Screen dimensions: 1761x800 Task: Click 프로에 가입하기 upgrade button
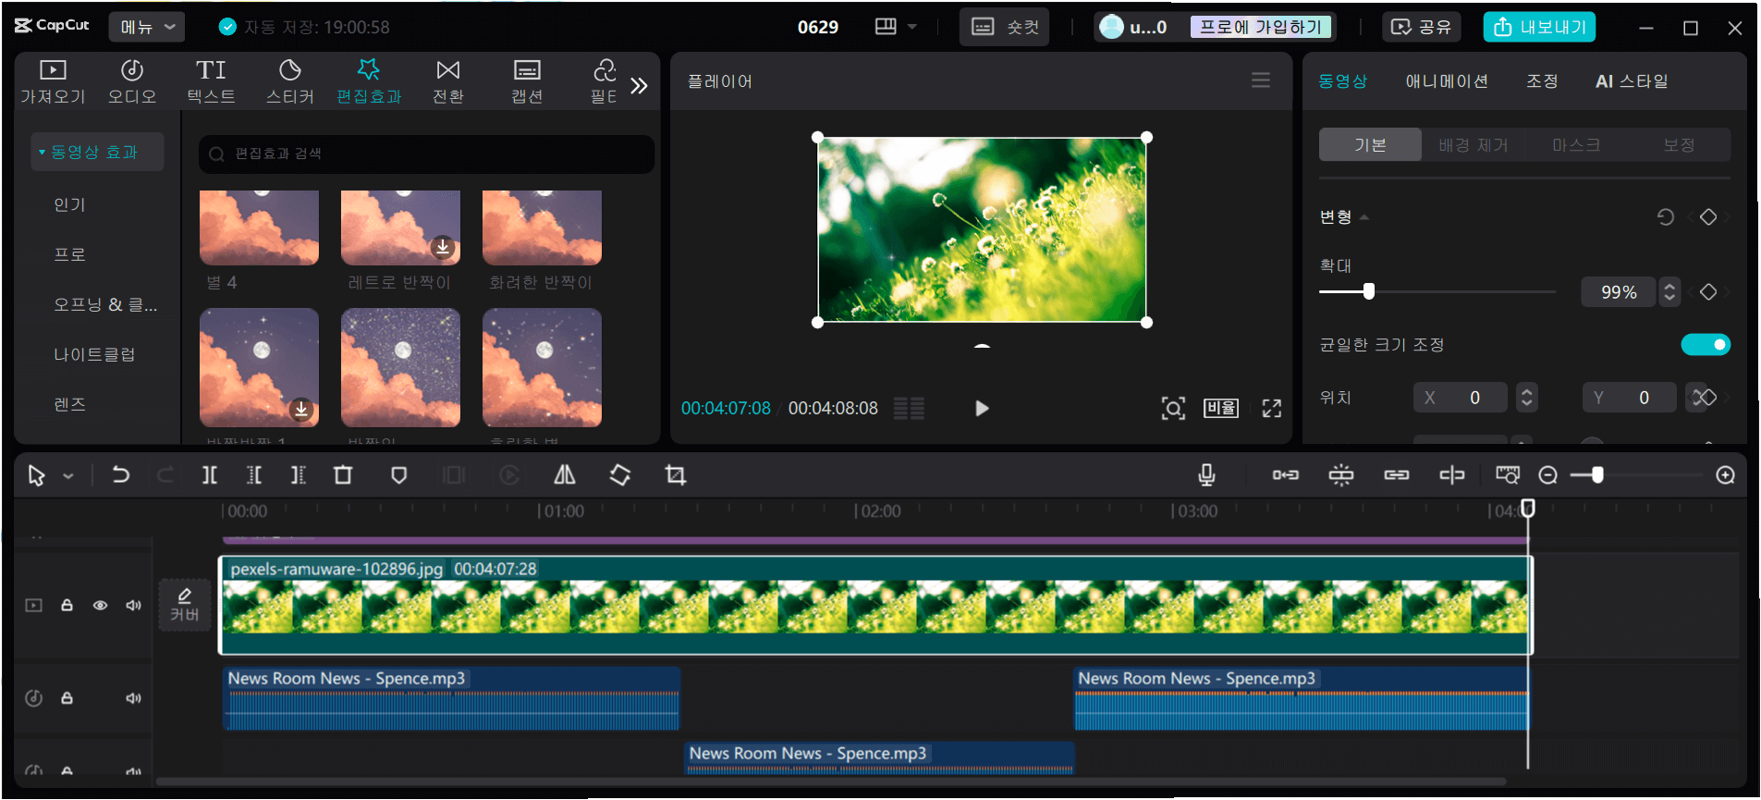[1261, 27]
